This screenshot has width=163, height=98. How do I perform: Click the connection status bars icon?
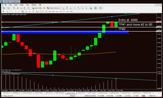(143, 96)
